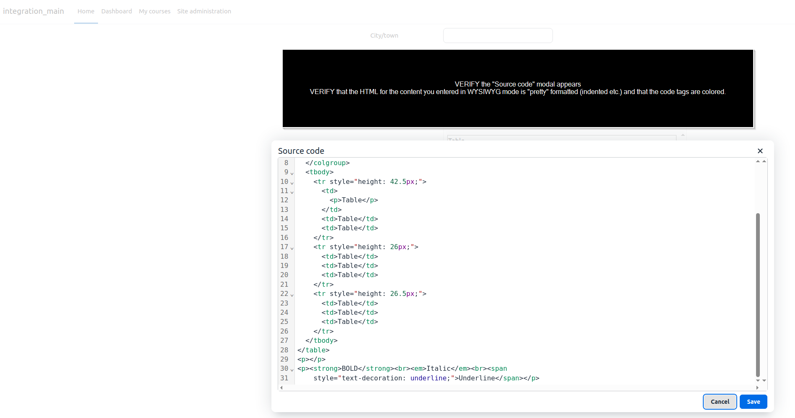Click the Italic em text on line 30
795x418 pixels.
point(439,369)
